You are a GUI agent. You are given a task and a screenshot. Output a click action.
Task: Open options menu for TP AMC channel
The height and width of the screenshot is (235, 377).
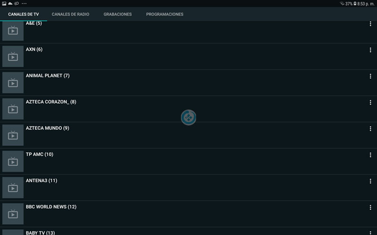[x=370, y=155]
